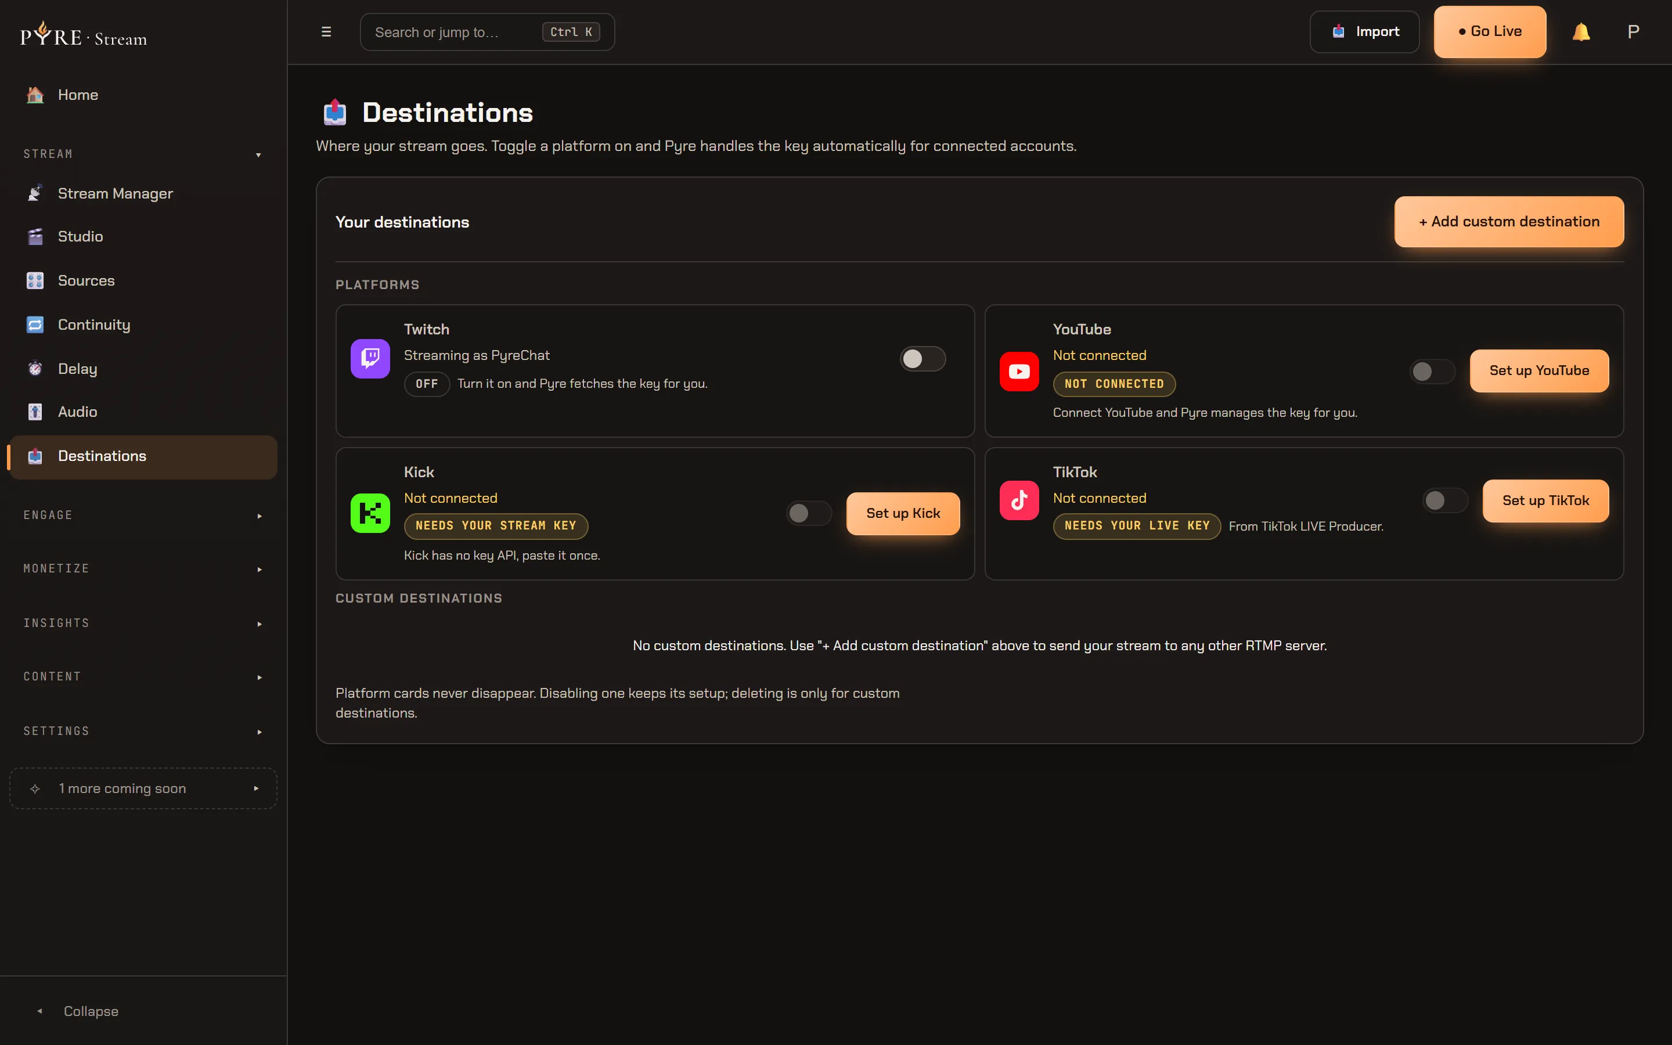Open notifications bell
1672x1045 pixels.
click(1581, 32)
